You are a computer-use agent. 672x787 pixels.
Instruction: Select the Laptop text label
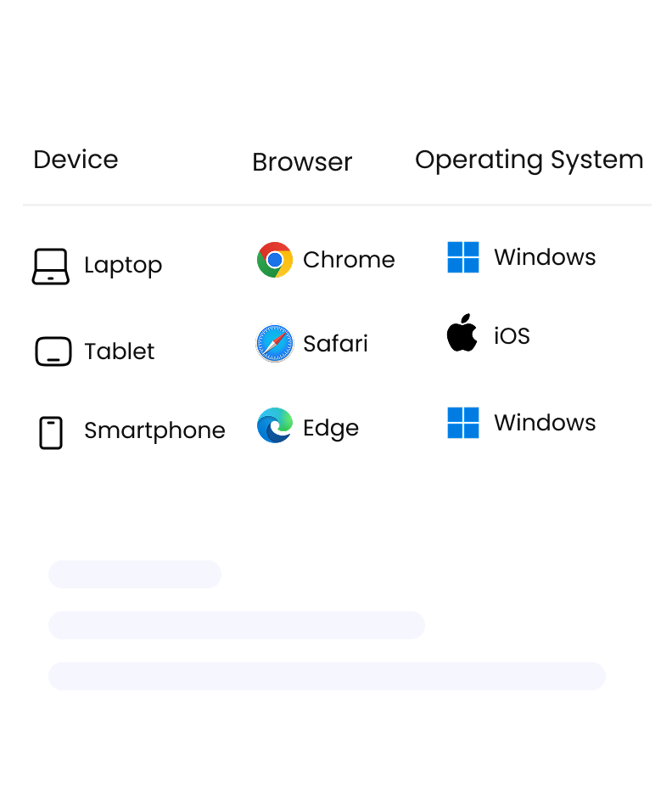coord(123,265)
